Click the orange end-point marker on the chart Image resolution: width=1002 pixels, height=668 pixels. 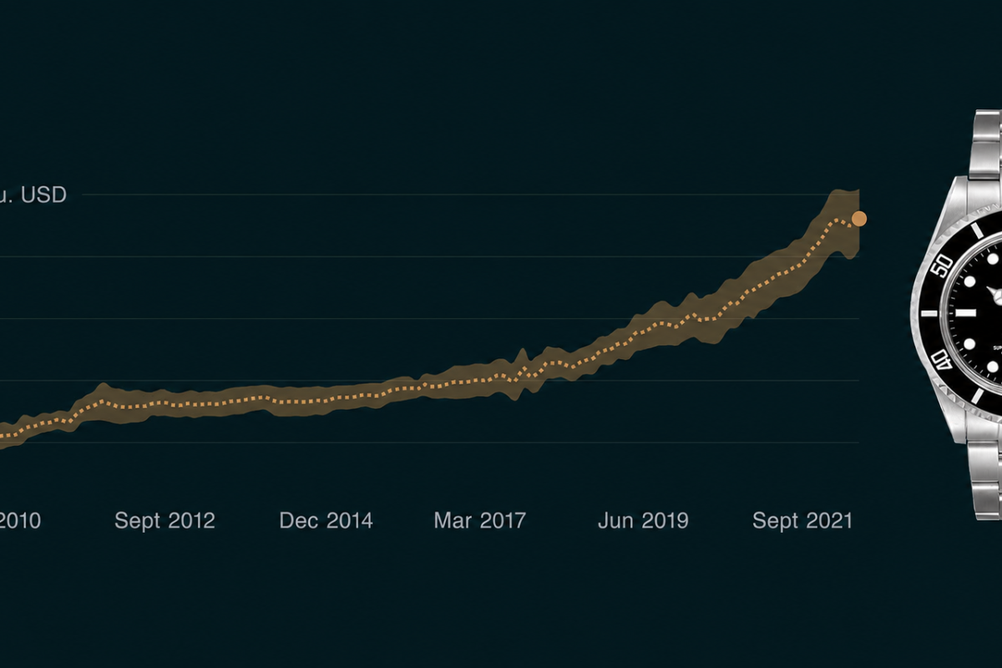pyautogui.click(x=859, y=219)
